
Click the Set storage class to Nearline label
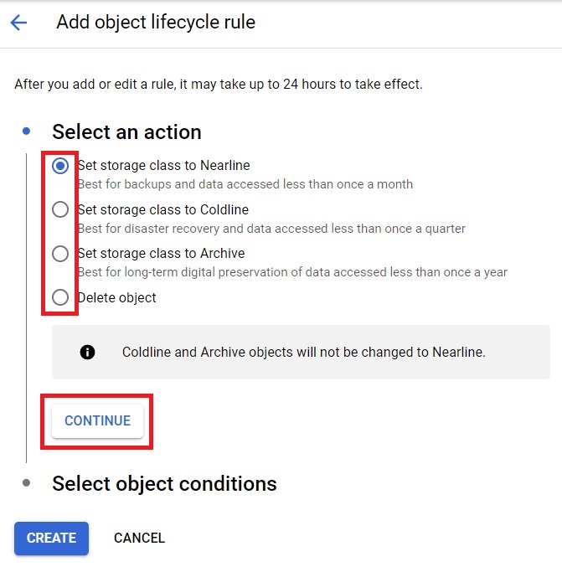pyautogui.click(x=164, y=166)
